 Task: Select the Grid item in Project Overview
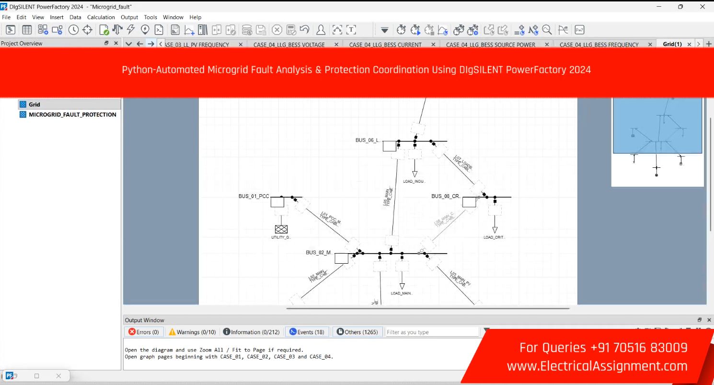(x=69, y=104)
